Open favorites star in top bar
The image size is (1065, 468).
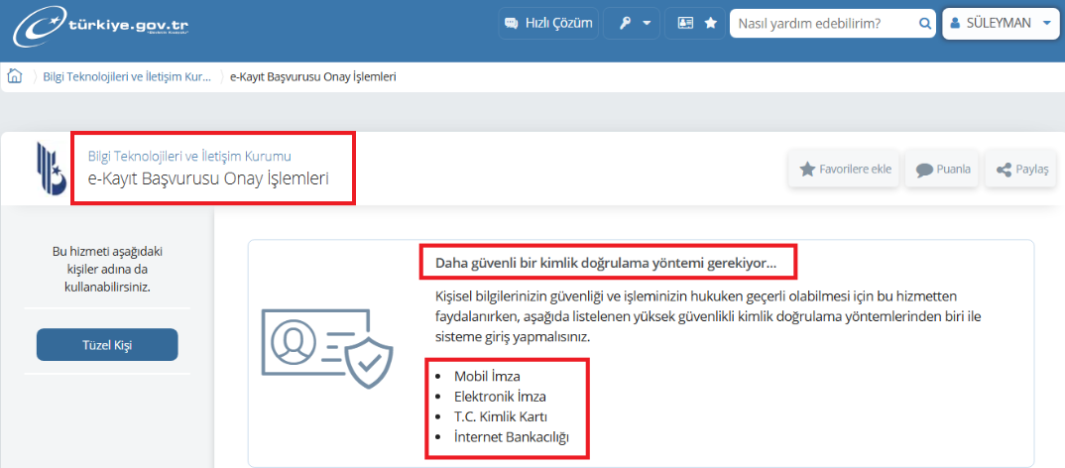[710, 23]
